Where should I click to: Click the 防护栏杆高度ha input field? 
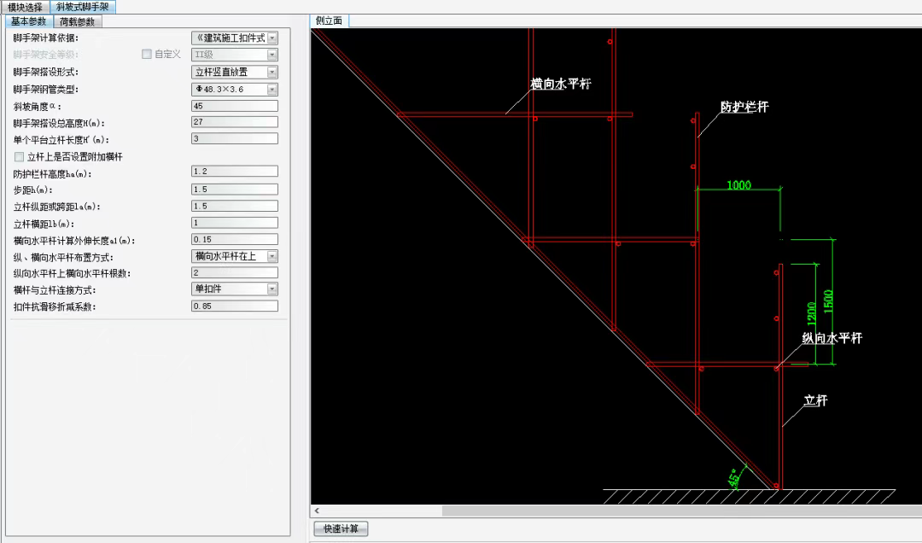click(x=235, y=172)
